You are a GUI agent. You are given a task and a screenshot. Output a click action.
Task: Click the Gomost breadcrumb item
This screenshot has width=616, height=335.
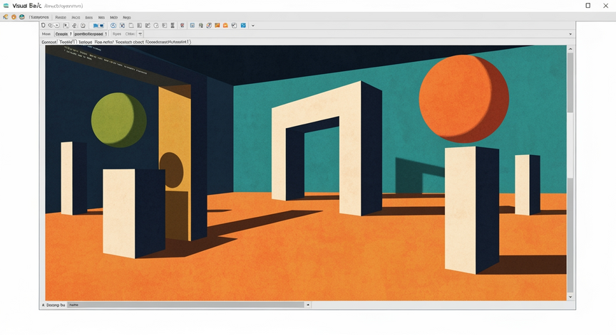49,42
